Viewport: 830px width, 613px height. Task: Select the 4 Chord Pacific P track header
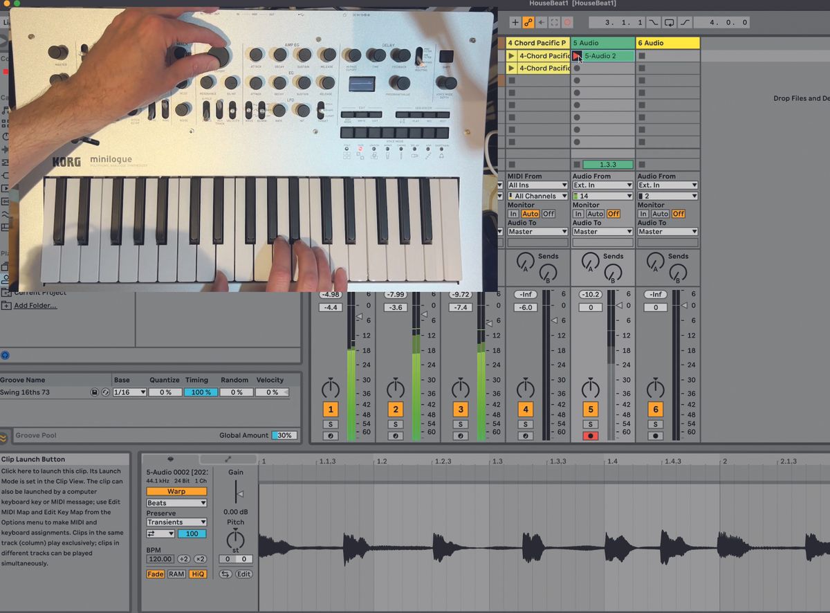click(x=537, y=43)
